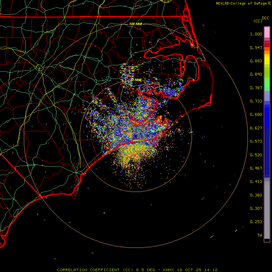This screenshot has height=272, width=272.
Task: Click CORRELATION COEFFICIENT in the caption
Action: tap(88, 270)
